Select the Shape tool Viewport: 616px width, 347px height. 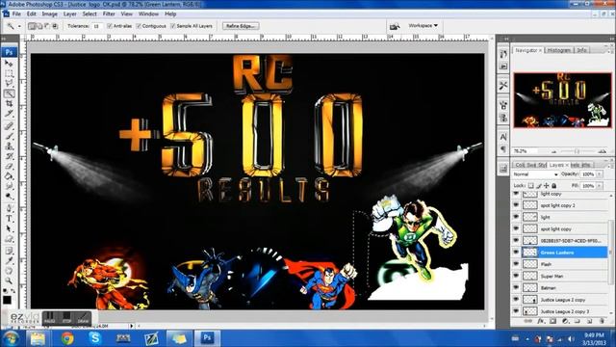click(9, 239)
